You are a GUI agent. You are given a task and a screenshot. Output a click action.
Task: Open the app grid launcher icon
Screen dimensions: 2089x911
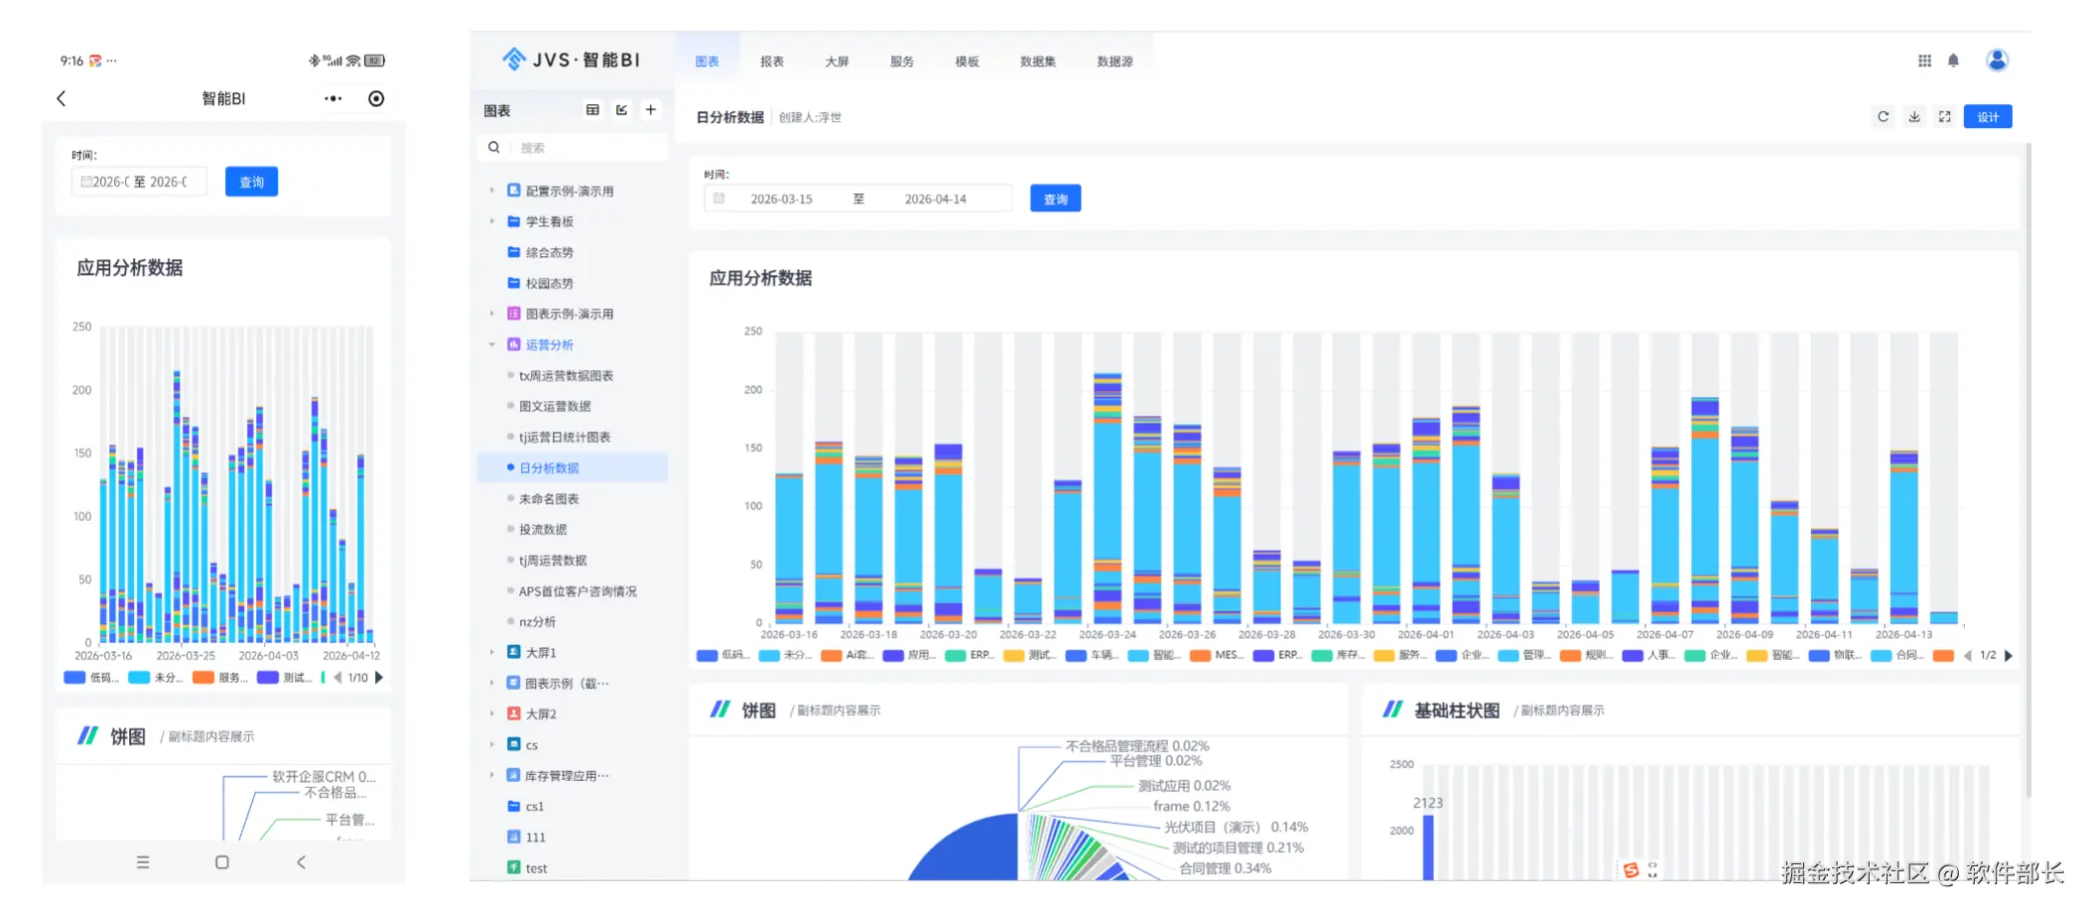click(1924, 61)
